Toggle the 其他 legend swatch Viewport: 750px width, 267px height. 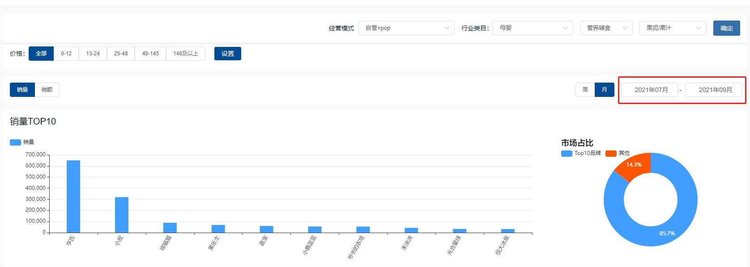pos(611,154)
